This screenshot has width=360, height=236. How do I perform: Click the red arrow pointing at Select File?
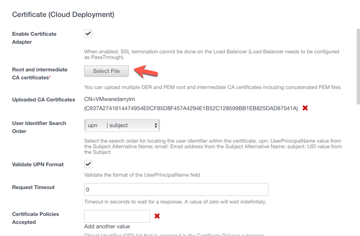point(146,72)
